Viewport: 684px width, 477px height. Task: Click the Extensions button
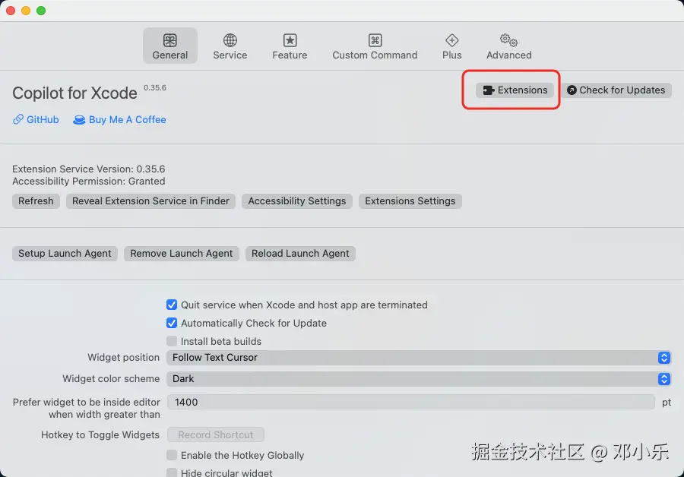point(515,90)
